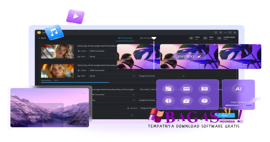Open the Output Original Format dropdown
This screenshot has width=270, height=142.
(x=148, y=108)
